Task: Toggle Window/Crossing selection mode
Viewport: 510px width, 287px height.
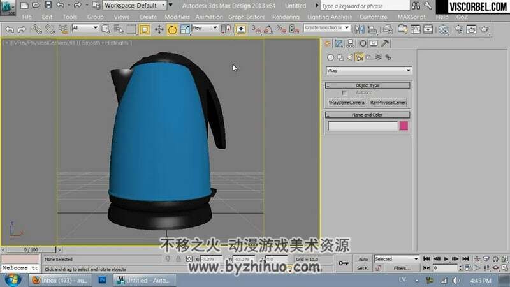Action: point(144,29)
